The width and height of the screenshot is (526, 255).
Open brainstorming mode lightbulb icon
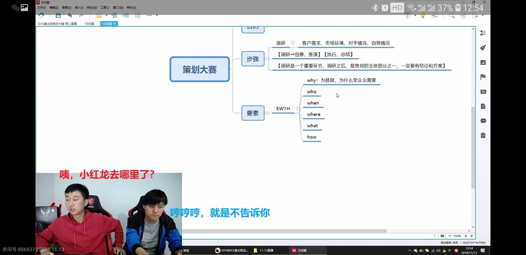(423, 15)
